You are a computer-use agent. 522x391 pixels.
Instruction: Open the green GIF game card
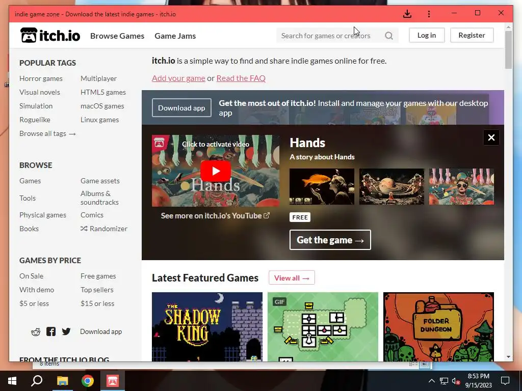323,326
